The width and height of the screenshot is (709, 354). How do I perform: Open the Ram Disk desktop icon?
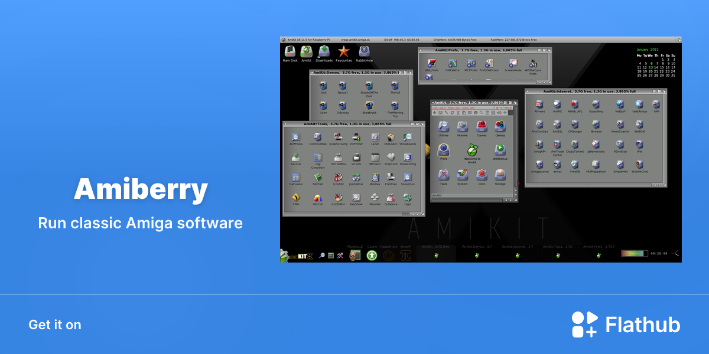click(290, 54)
